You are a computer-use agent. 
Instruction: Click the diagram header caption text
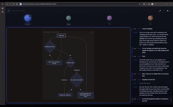point(51,32)
